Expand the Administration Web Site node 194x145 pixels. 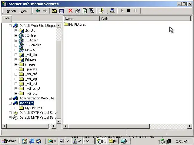[x=10, y=98]
